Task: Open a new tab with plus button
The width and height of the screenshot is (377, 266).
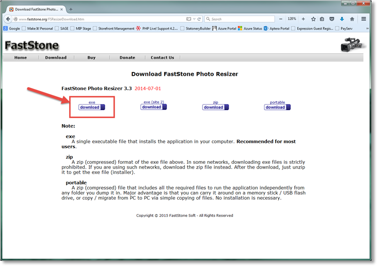Action: pos(71,9)
